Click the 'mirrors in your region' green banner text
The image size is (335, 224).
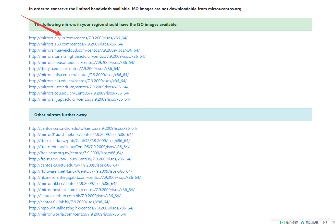tap(106, 25)
